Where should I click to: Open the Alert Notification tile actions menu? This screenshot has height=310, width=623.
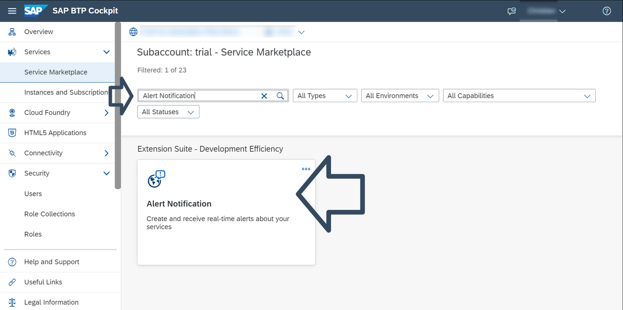306,169
